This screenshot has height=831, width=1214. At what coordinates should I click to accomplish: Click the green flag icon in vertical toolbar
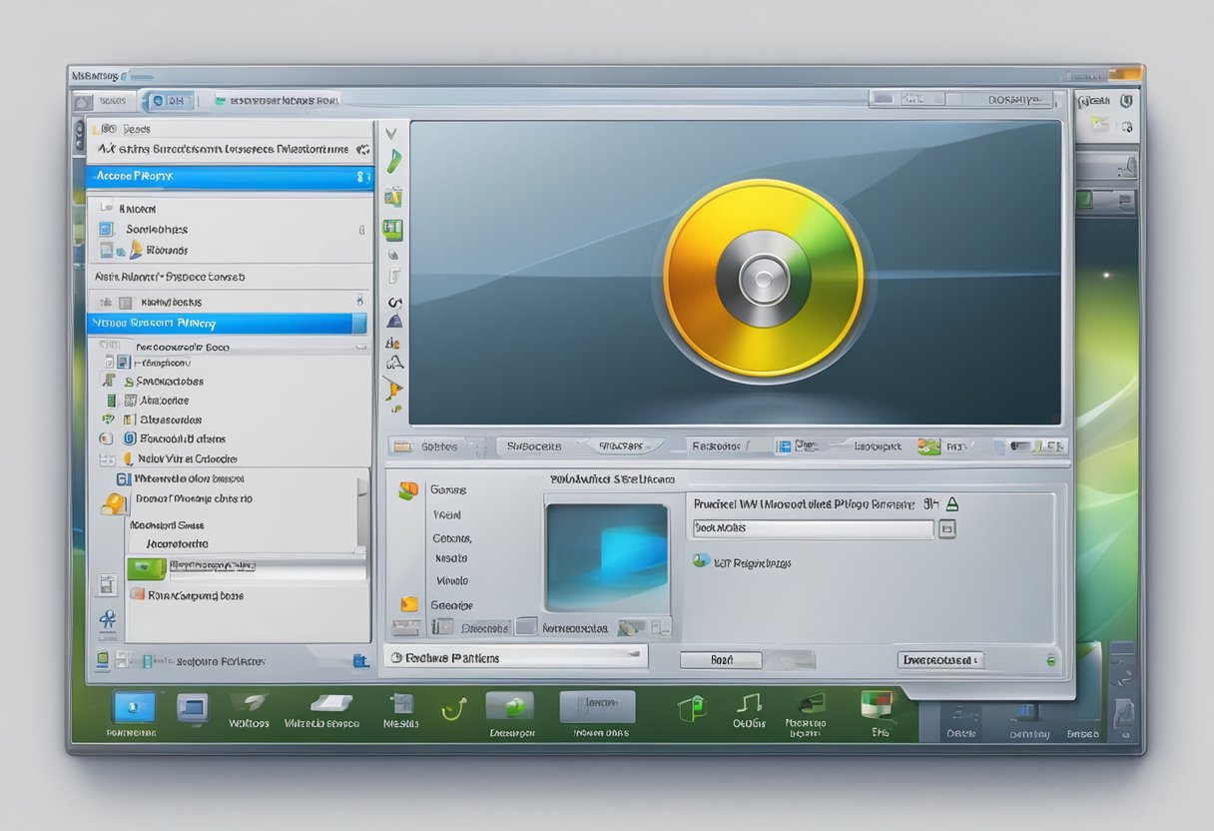tap(393, 161)
